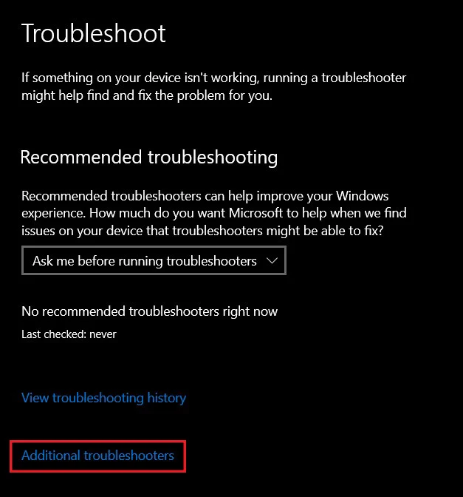Click the word Microsoft in the description
The height and width of the screenshot is (497, 463).
255,213
